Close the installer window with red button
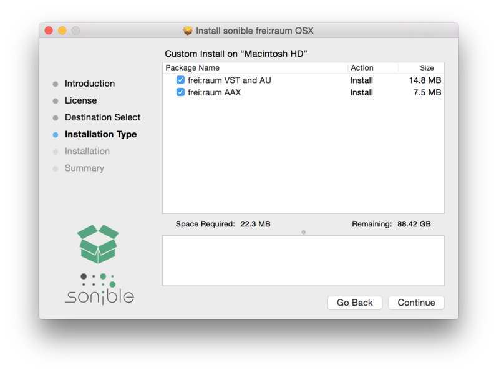499x370 pixels. (49, 31)
